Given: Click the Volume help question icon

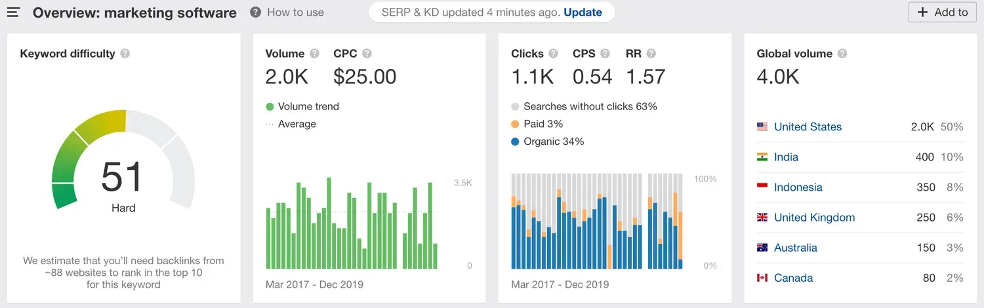Looking at the screenshot, I should tap(314, 54).
